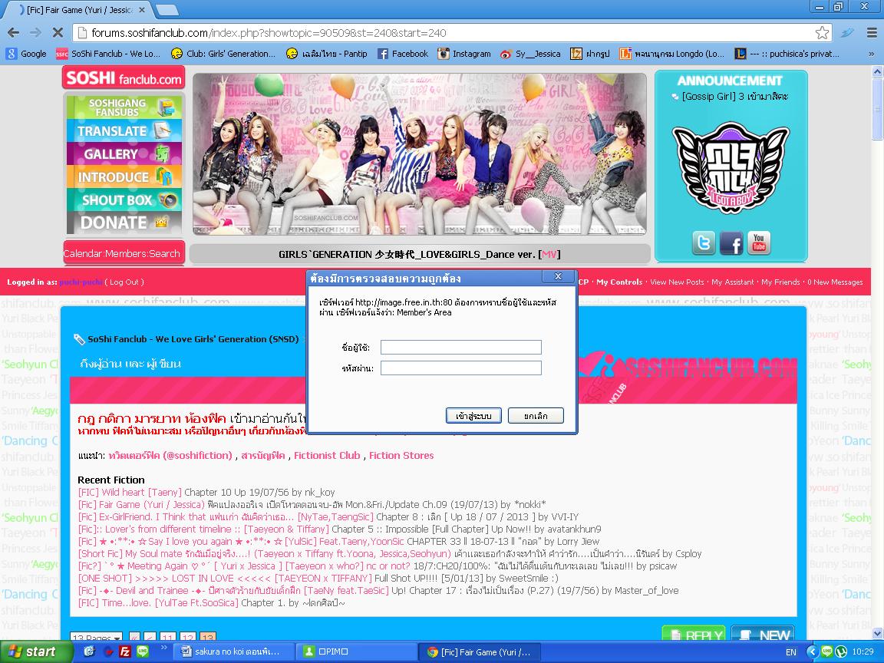Click the uTorrent tray icon
The image size is (884, 663).
point(840,651)
